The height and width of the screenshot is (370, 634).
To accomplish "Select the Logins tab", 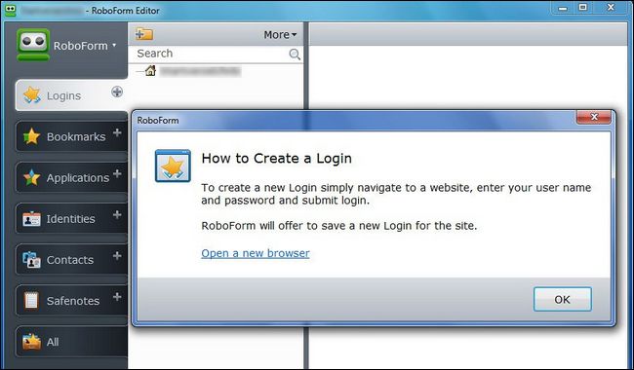I will click(x=71, y=95).
